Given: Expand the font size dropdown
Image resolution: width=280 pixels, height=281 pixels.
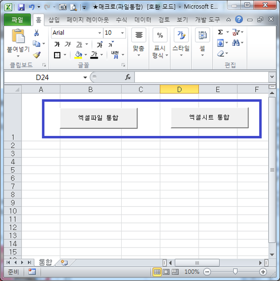Looking at the screenshot, I should click(x=122, y=33).
